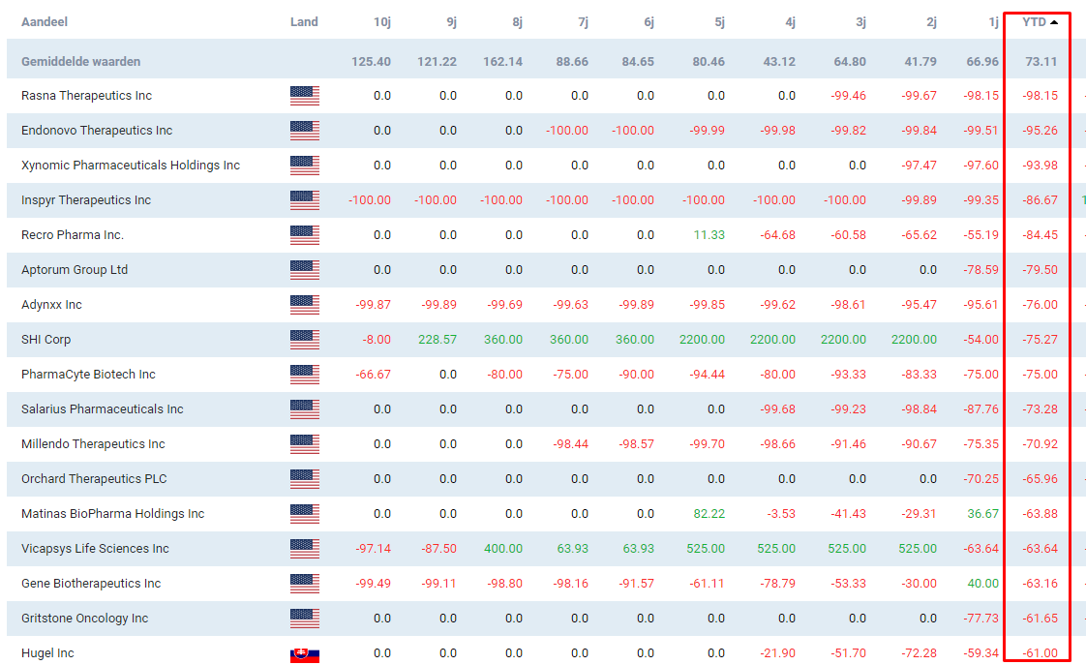Viewport: 1086px width, 665px height.
Task: Click the YTD ascending sort arrow
Action: click(1054, 22)
